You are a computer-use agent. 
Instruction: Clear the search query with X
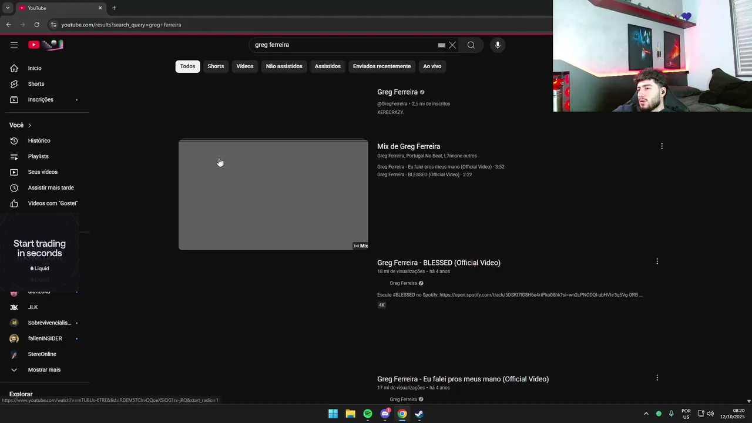point(452,45)
